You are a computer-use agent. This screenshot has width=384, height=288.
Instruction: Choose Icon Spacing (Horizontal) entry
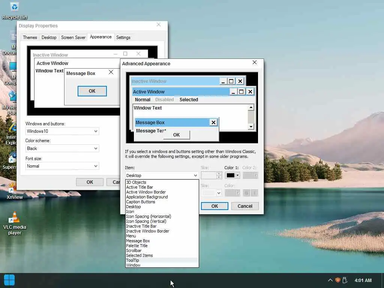coord(162,216)
